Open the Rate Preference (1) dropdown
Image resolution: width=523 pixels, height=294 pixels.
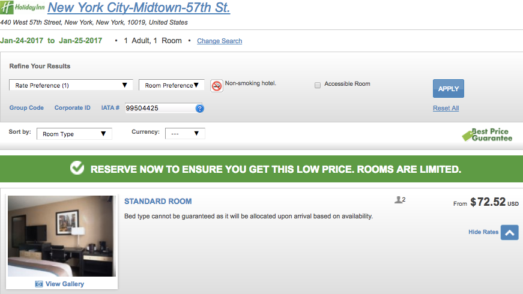click(71, 85)
